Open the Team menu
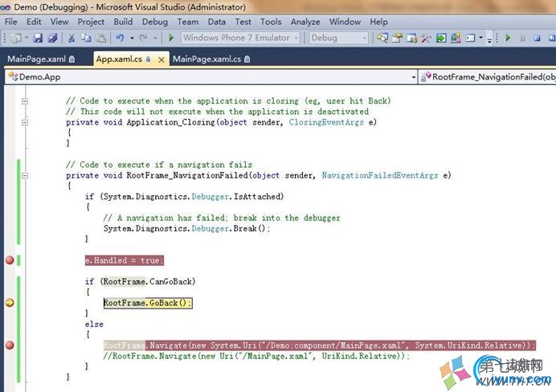Screen dimensions: 556x392 click(x=187, y=22)
